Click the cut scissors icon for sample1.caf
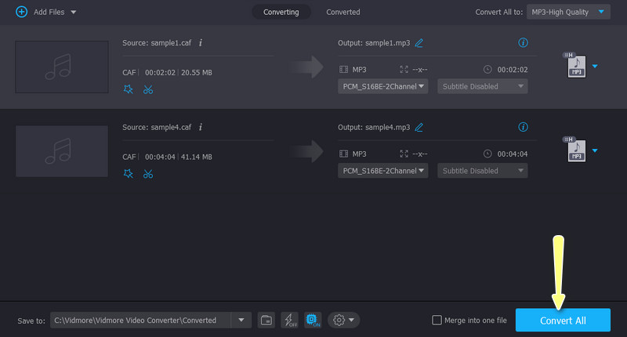Screen dimensions: 627x337 [147, 89]
